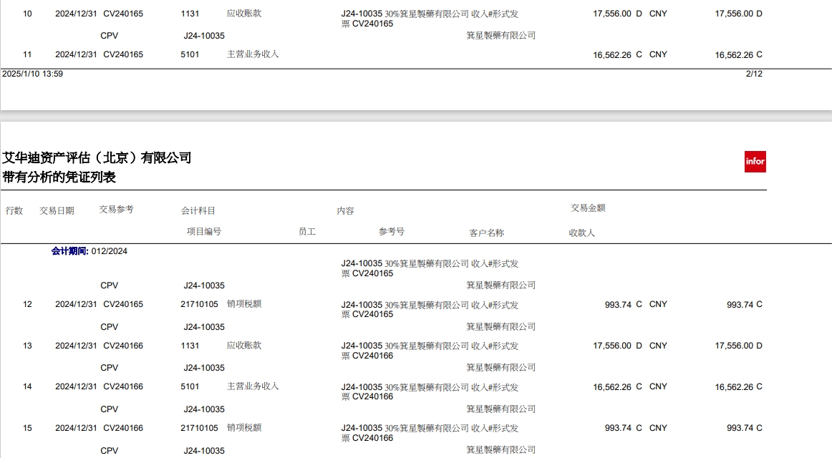Click the report subtitle 带有分析的凭证列表
The image size is (832, 458).
[59, 177]
